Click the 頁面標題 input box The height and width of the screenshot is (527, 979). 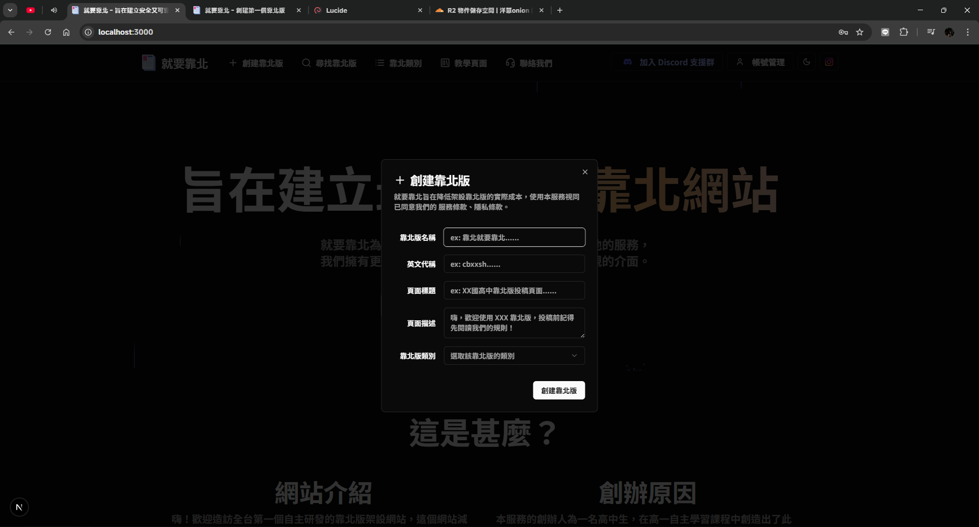(x=514, y=290)
